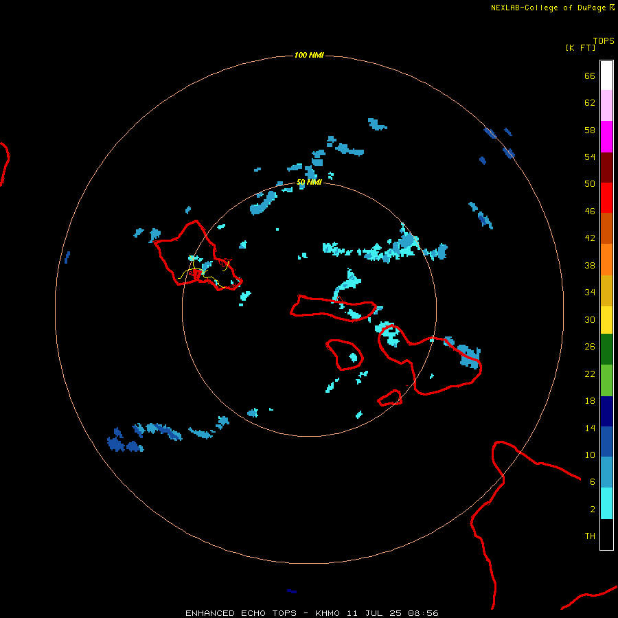Click the bright red 50 kft swatch
The image size is (618, 618).
606,198
